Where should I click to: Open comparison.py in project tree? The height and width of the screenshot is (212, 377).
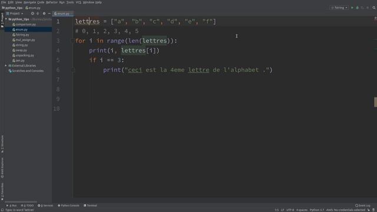coord(26,25)
